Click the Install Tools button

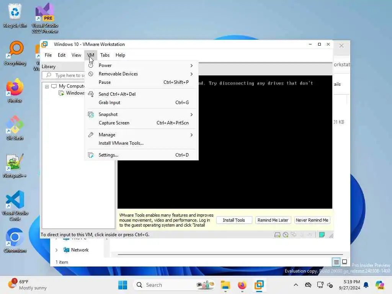234,220
